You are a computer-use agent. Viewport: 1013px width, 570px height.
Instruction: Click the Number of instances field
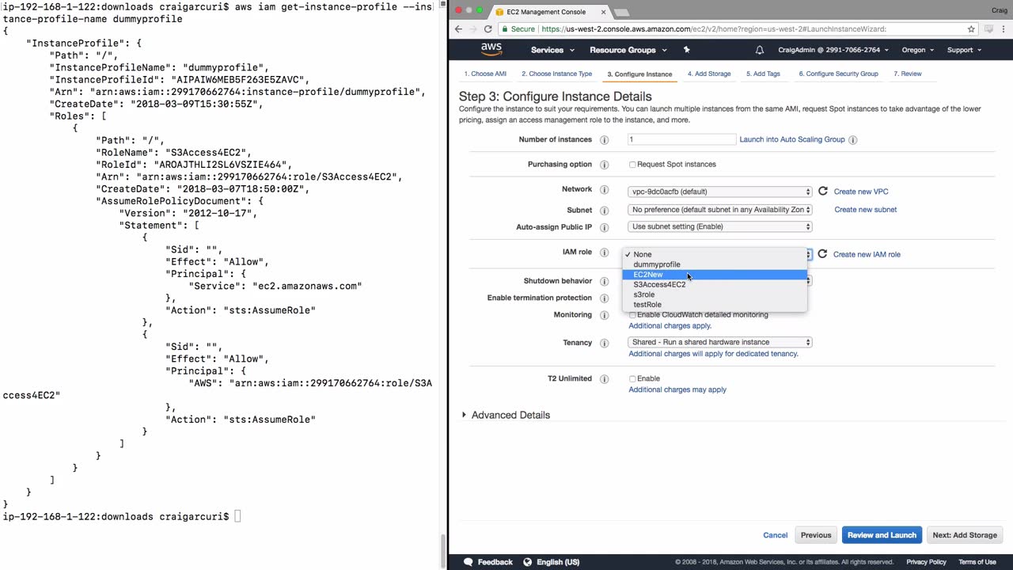pos(681,139)
